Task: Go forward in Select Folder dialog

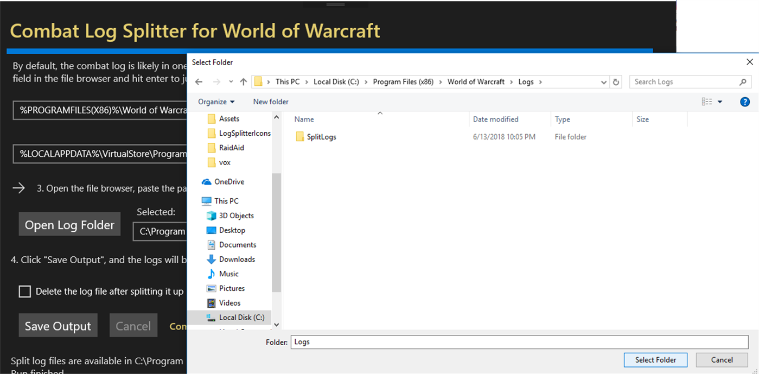Action: tap(217, 82)
